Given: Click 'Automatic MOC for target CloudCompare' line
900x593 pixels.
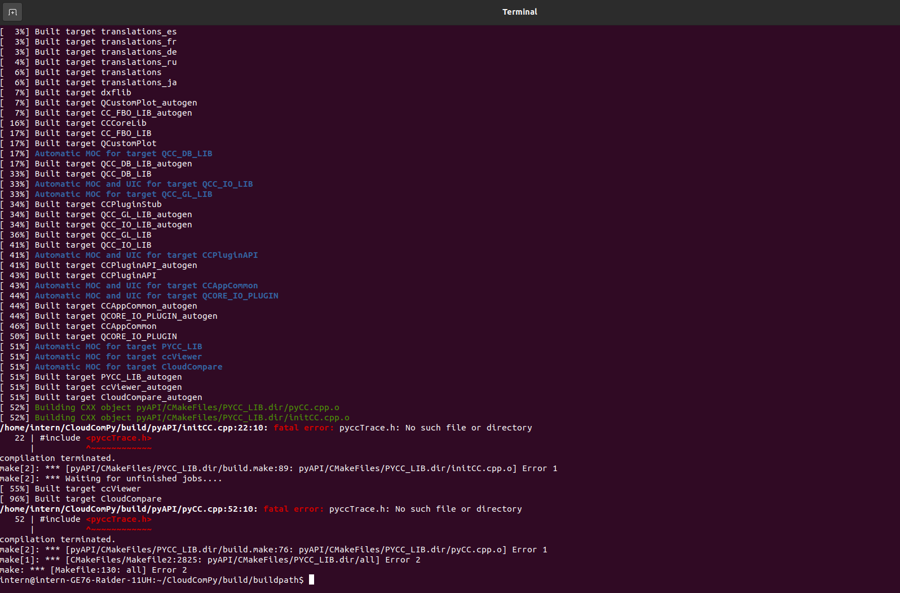Looking at the screenshot, I should (x=111, y=367).
